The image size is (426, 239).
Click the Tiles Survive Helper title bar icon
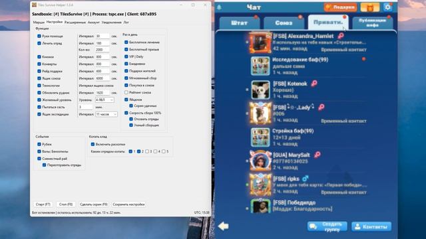(x=34, y=5)
